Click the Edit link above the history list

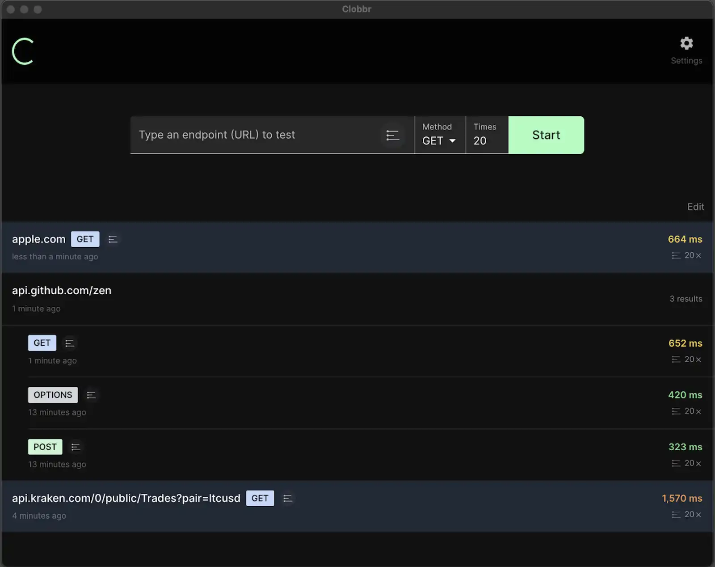pos(695,207)
